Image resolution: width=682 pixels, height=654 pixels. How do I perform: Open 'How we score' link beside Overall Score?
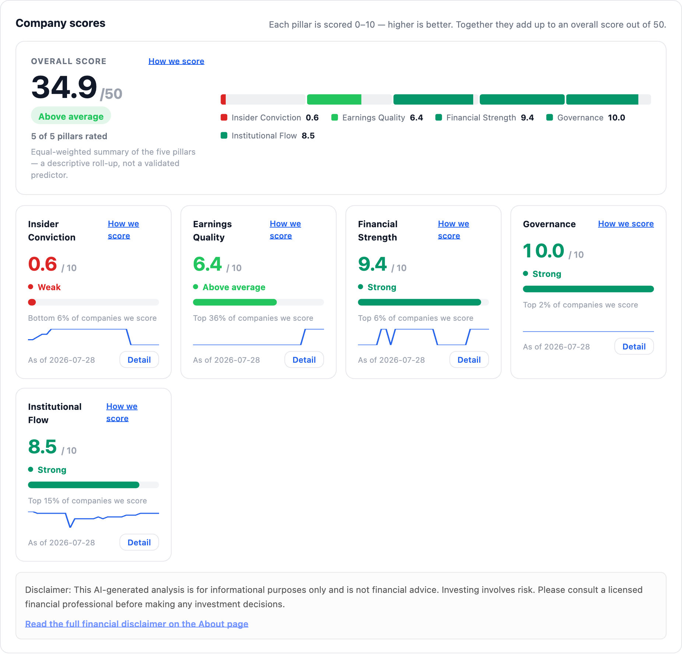pyautogui.click(x=176, y=61)
